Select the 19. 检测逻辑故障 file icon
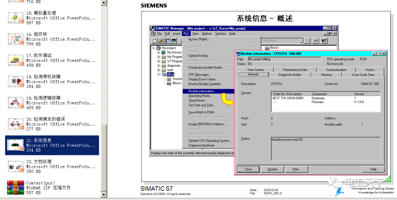397x200 pixels. (x=16, y=103)
